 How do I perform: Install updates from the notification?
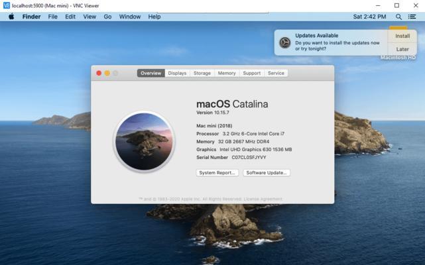(x=402, y=36)
